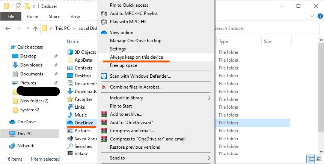Image resolution: width=324 pixels, height=164 pixels.
Task: Open Desktop under Quick access
Action: point(28,56)
